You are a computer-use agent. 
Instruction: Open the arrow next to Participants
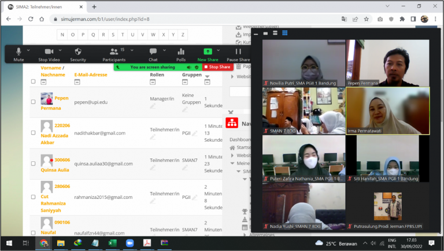click(132, 50)
